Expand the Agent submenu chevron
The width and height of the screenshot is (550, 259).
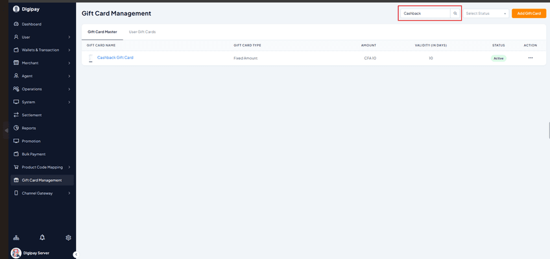tap(69, 76)
